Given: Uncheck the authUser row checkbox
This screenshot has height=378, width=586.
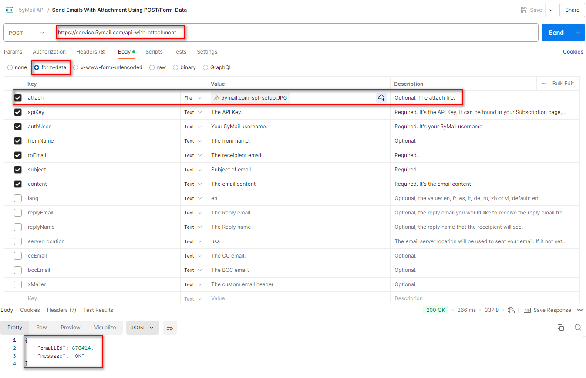Looking at the screenshot, I should click(18, 127).
